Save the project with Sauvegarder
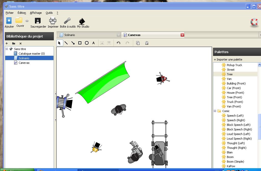 pyautogui.click(x=38, y=21)
